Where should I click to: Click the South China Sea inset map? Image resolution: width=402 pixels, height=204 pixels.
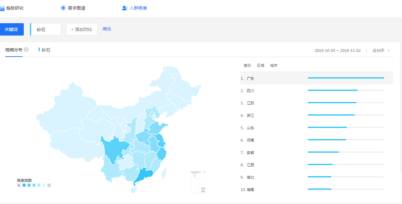tap(198, 182)
